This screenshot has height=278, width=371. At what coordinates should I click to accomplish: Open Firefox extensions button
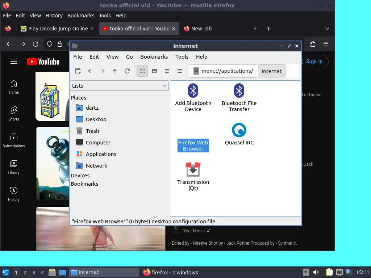(x=313, y=44)
